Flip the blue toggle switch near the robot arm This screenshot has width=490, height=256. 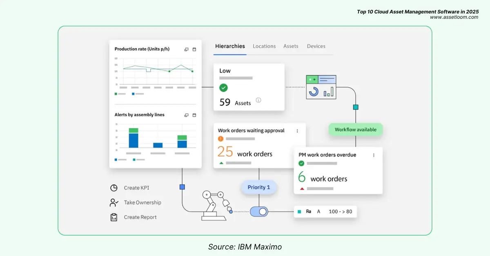[259, 211]
